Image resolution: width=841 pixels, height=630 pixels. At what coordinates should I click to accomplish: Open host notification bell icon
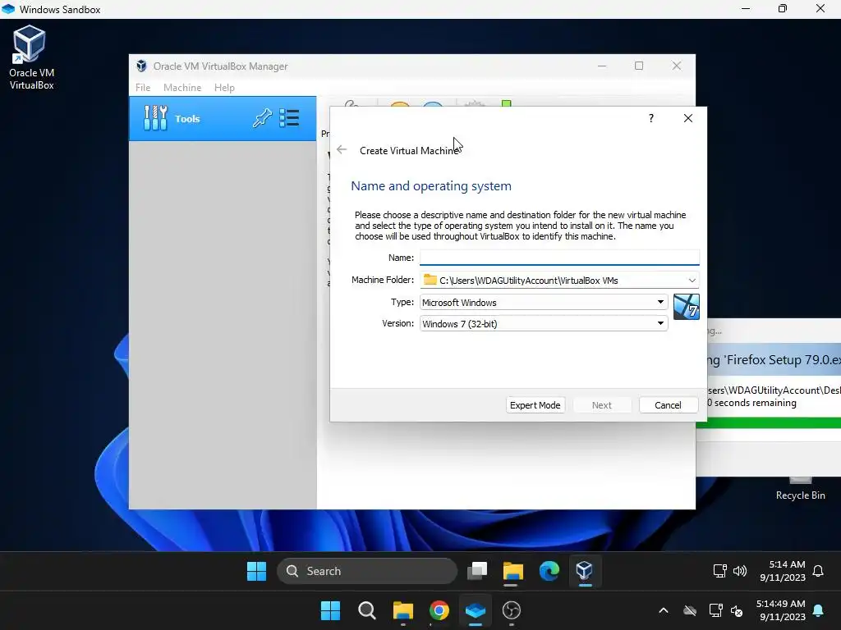[x=819, y=610]
